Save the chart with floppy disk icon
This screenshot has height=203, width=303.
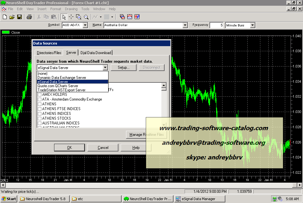[x=19, y=17]
